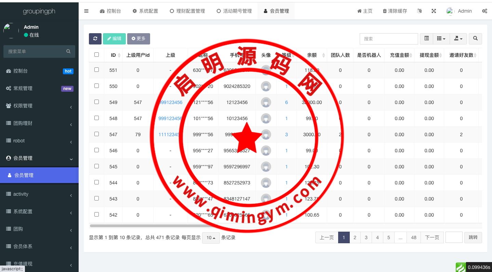Tick the checkbox for row ID 547
The image size is (492, 272).
point(96,134)
